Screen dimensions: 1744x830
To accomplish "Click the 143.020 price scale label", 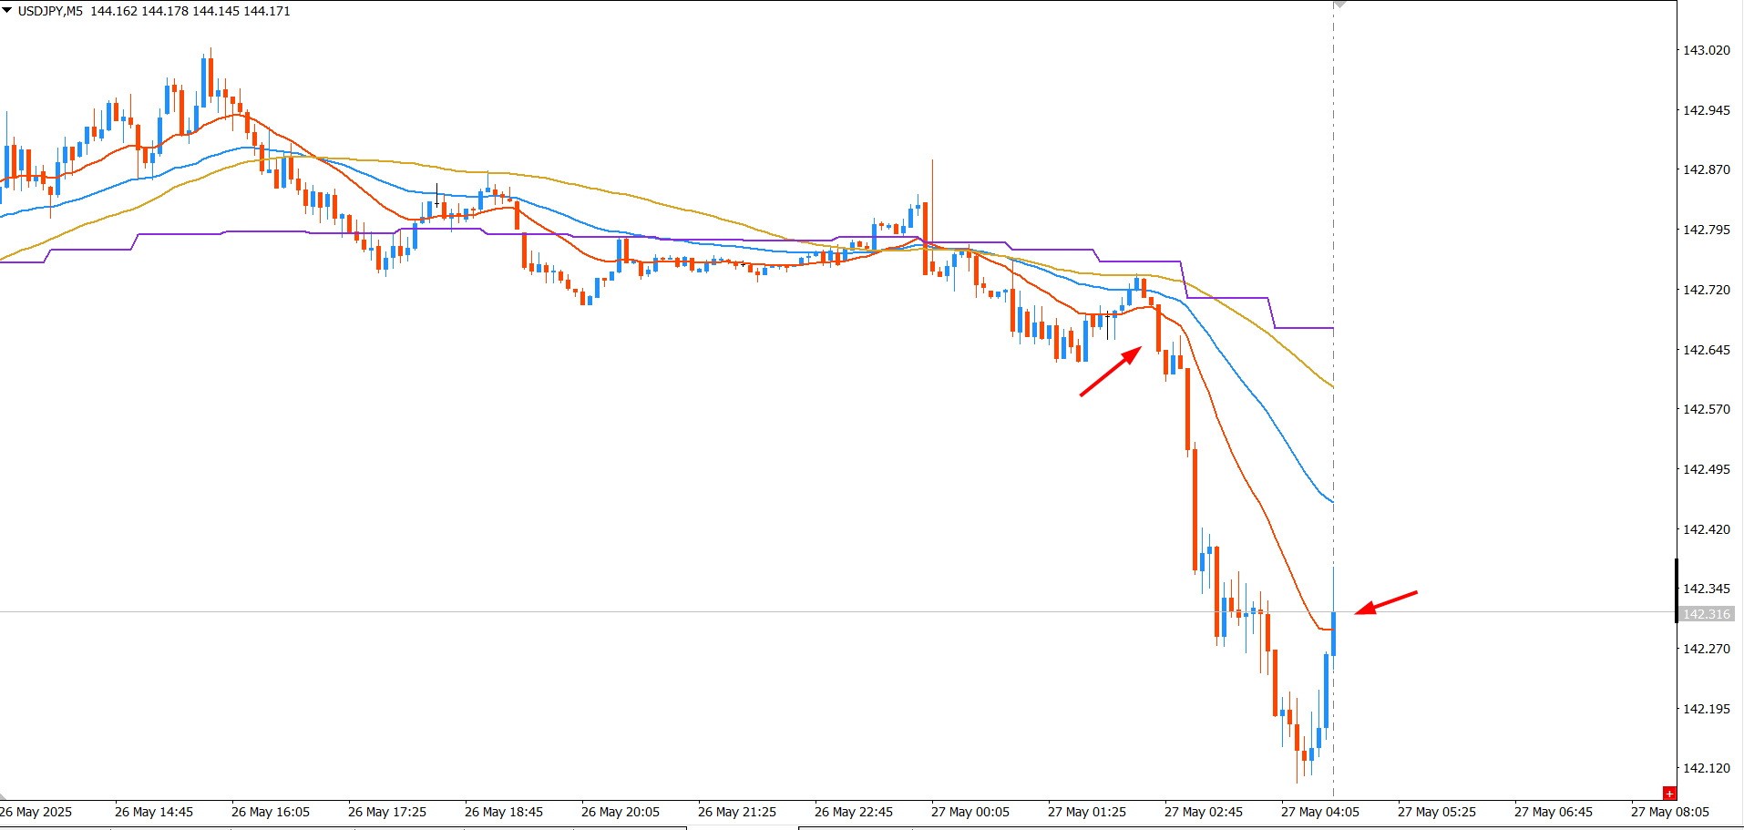I will [1706, 50].
